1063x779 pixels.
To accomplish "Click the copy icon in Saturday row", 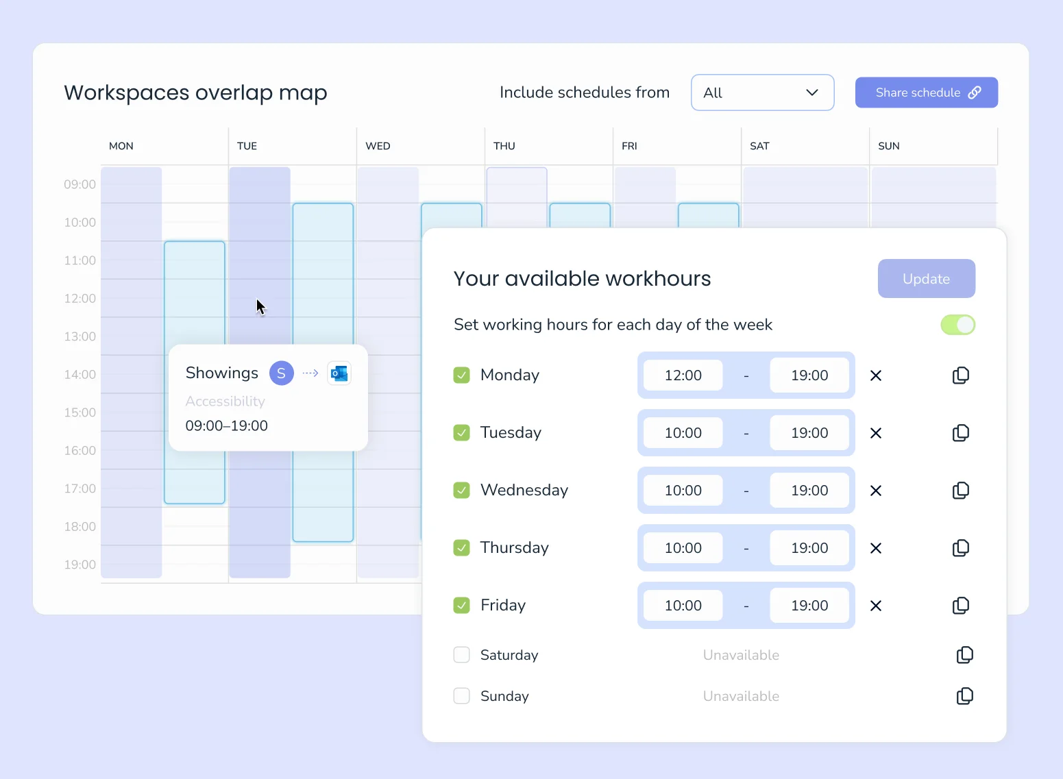I will [965, 655].
